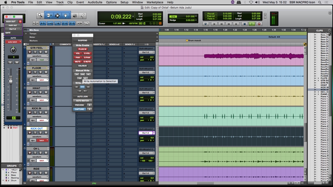The height and width of the screenshot is (187, 333).
Task: Open KICK OUT track output selector Out 1-2
Action: coord(146,133)
